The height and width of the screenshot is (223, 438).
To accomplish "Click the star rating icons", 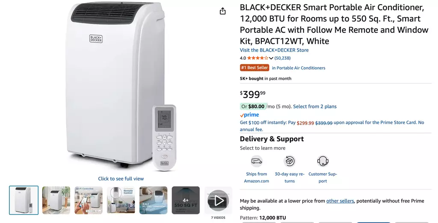I will point(257,58).
